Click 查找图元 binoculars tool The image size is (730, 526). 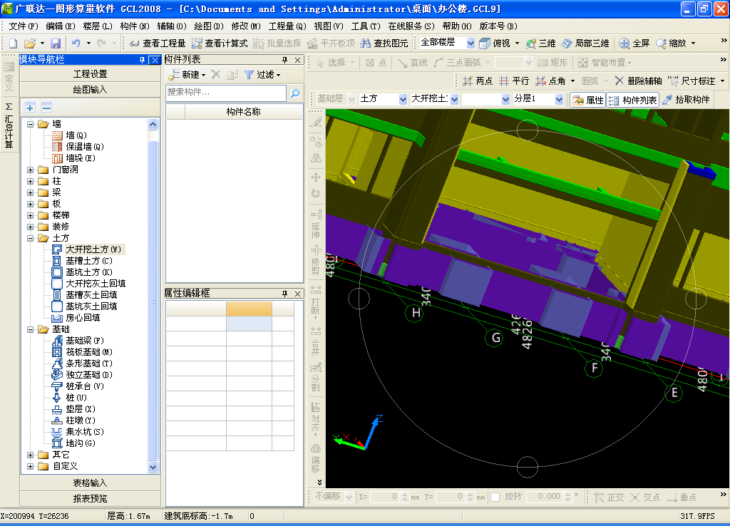pos(384,43)
